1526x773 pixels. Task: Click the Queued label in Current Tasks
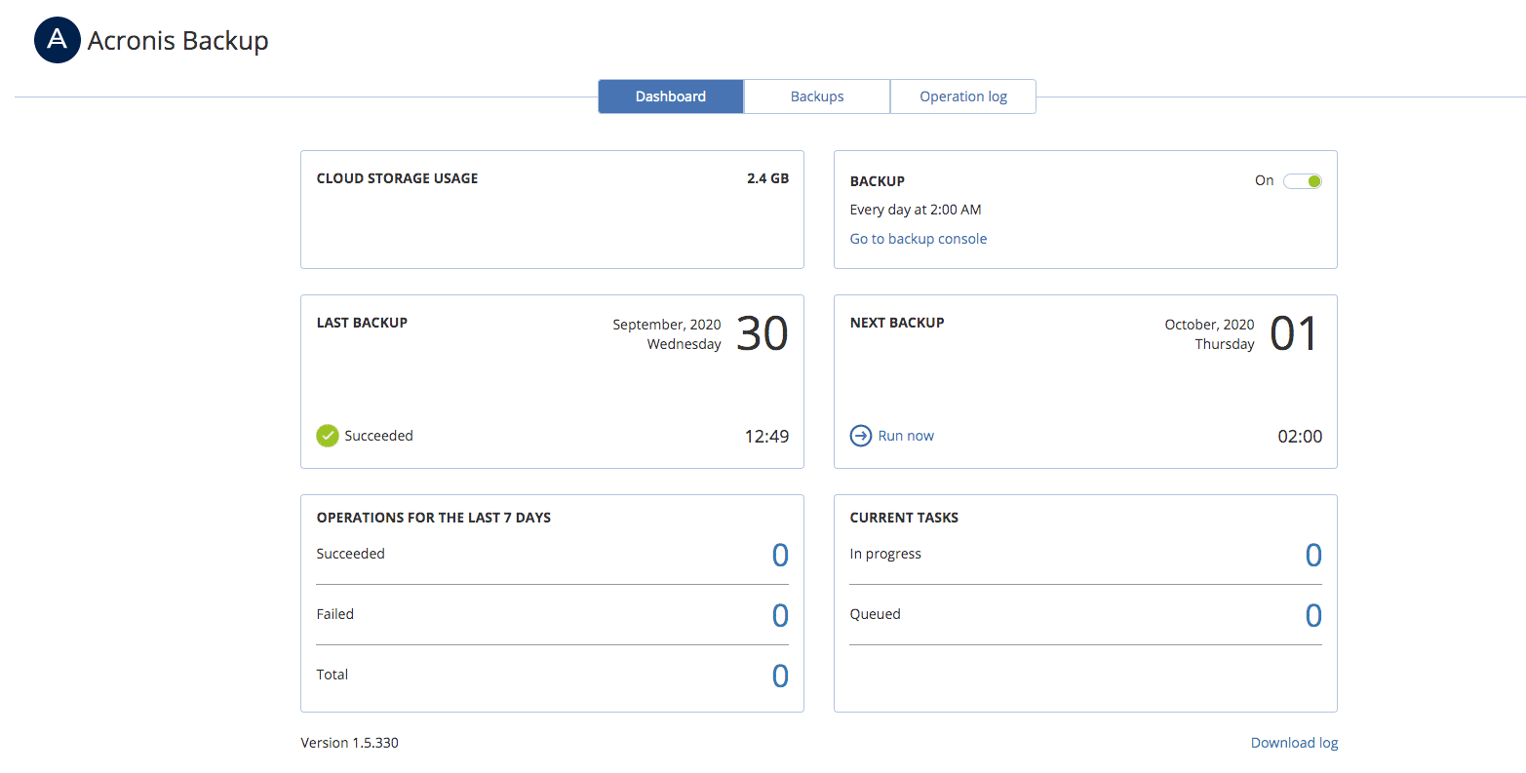pyautogui.click(x=876, y=614)
